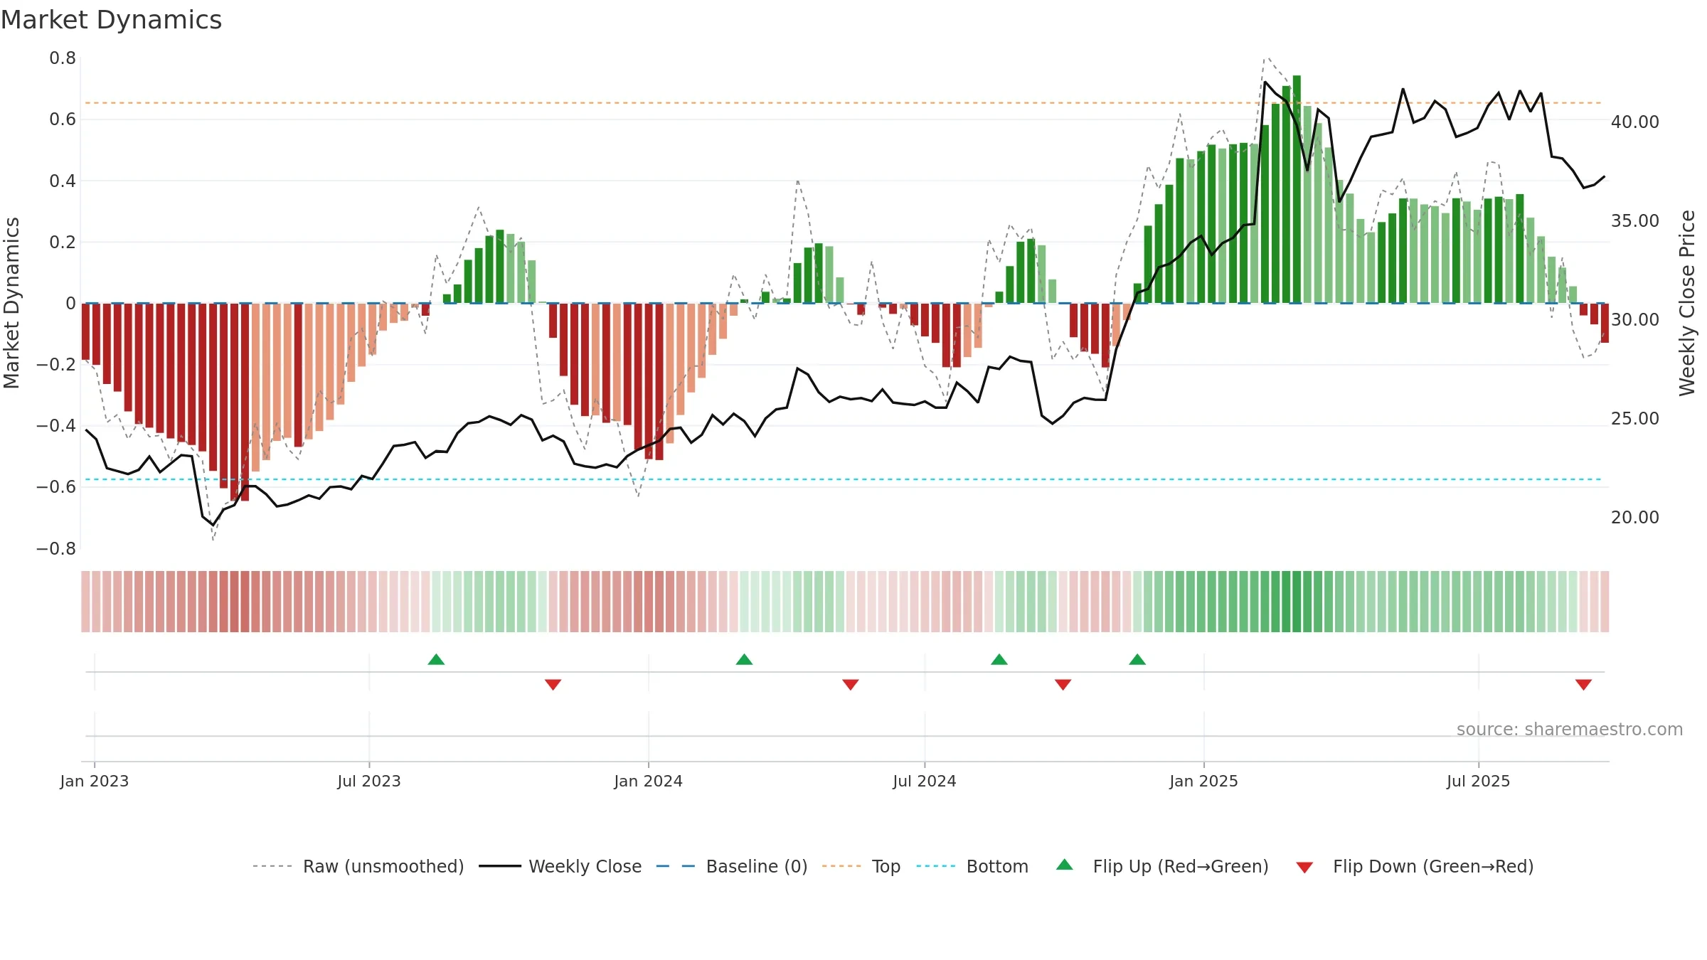Toggle the Baseline (0) legend entry
The width and height of the screenshot is (1707, 960).
731,866
